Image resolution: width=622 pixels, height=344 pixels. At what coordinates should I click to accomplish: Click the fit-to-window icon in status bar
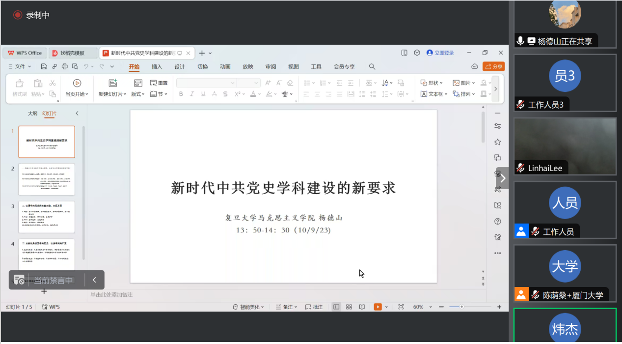click(x=401, y=307)
